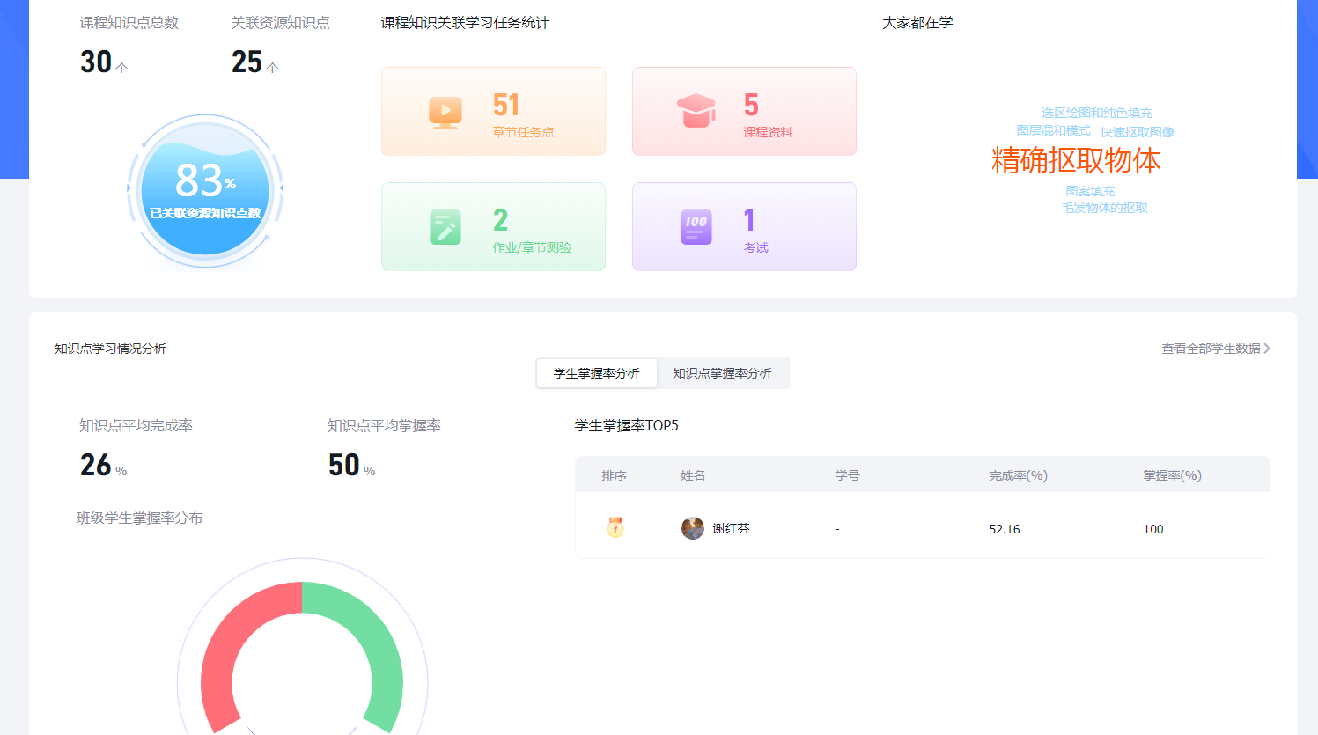
Task: Click the green pencil 作业/章节测验 icon
Action: [x=445, y=227]
